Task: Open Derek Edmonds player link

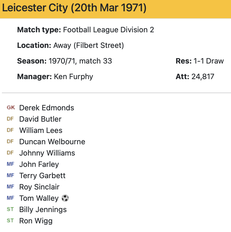Action: [x=47, y=108]
